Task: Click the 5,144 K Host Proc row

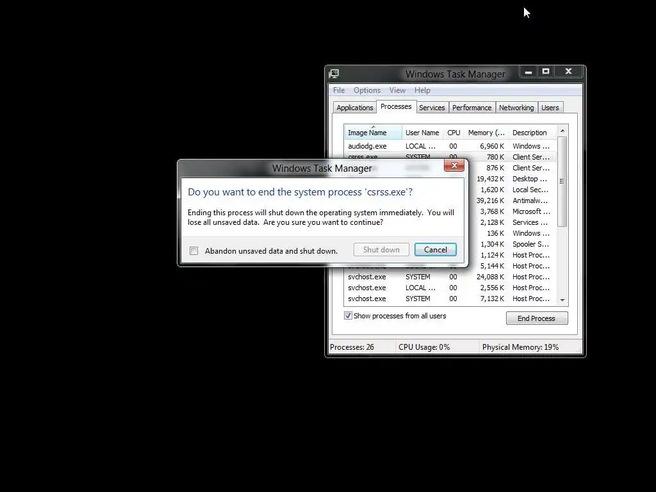Action: (x=513, y=266)
